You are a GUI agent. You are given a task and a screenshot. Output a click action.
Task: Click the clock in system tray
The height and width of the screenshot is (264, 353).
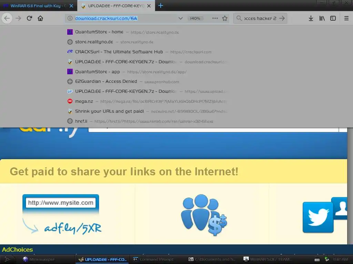tap(340, 259)
